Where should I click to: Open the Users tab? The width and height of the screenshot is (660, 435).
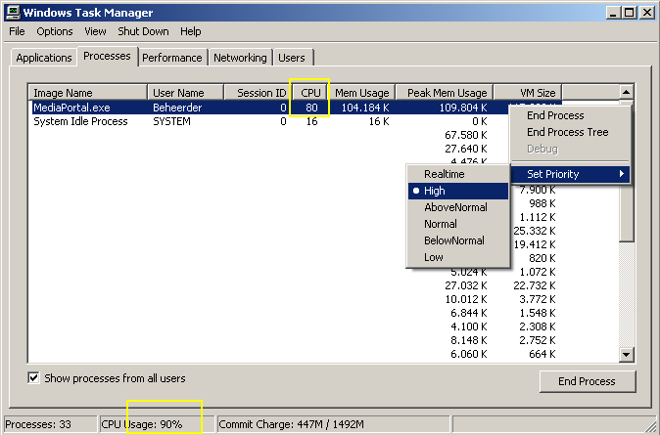coord(292,58)
